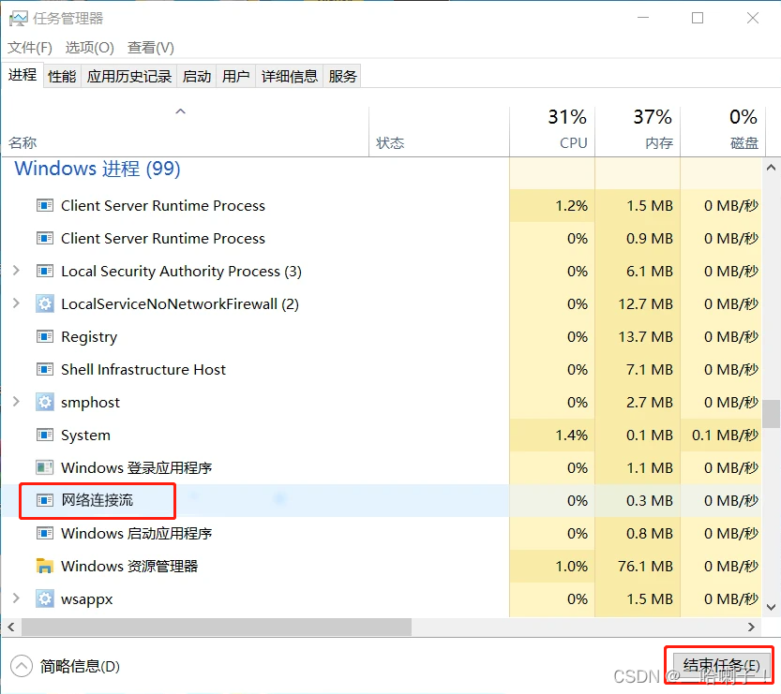Image resolution: width=781 pixels, height=694 pixels.
Task: Switch to the 服务 tab
Action: point(342,76)
